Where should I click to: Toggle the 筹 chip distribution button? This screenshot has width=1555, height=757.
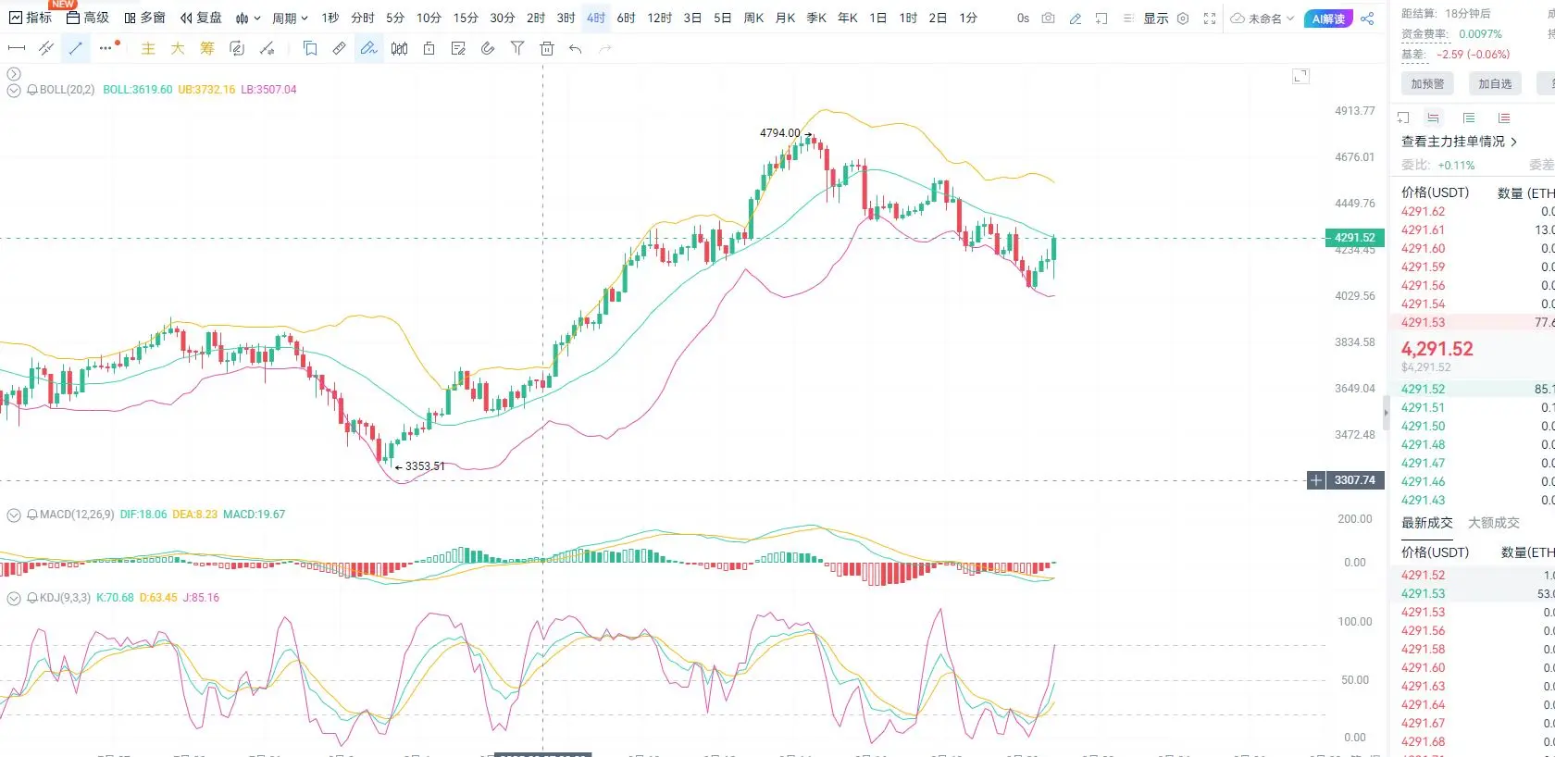207,48
